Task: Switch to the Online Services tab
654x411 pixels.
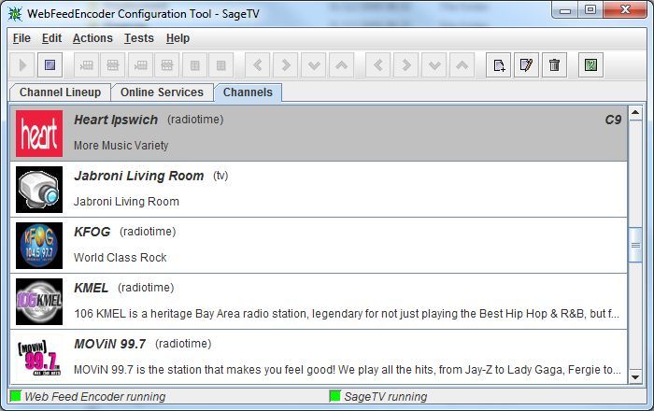Action: coord(162,92)
